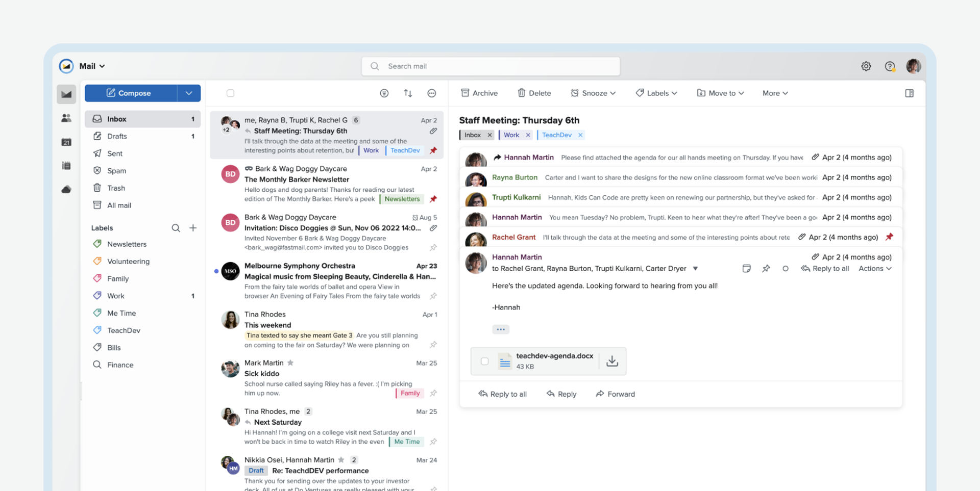Toggle pin on Tina Rhodes This weekend email

433,345
